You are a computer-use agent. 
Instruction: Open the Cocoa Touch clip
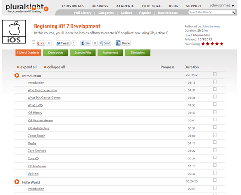37,136
